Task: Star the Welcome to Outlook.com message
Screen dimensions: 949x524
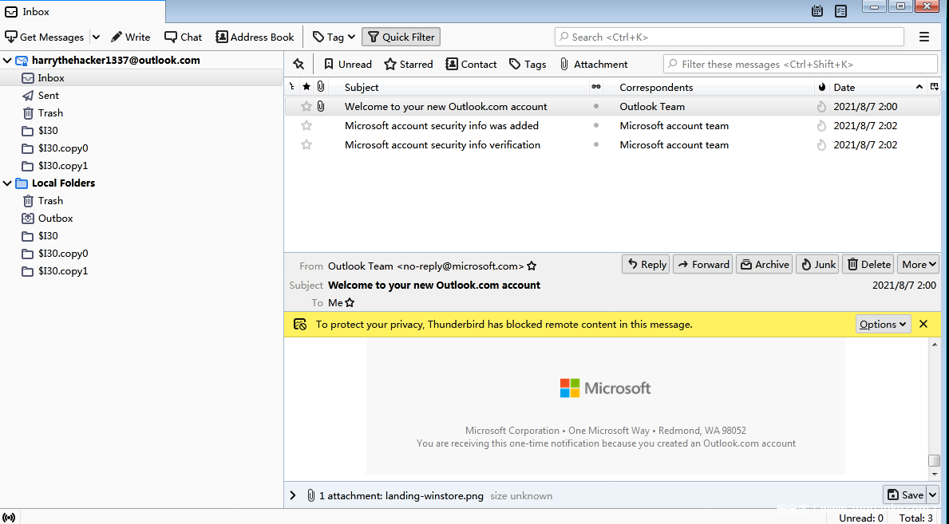Action: click(x=306, y=106)
